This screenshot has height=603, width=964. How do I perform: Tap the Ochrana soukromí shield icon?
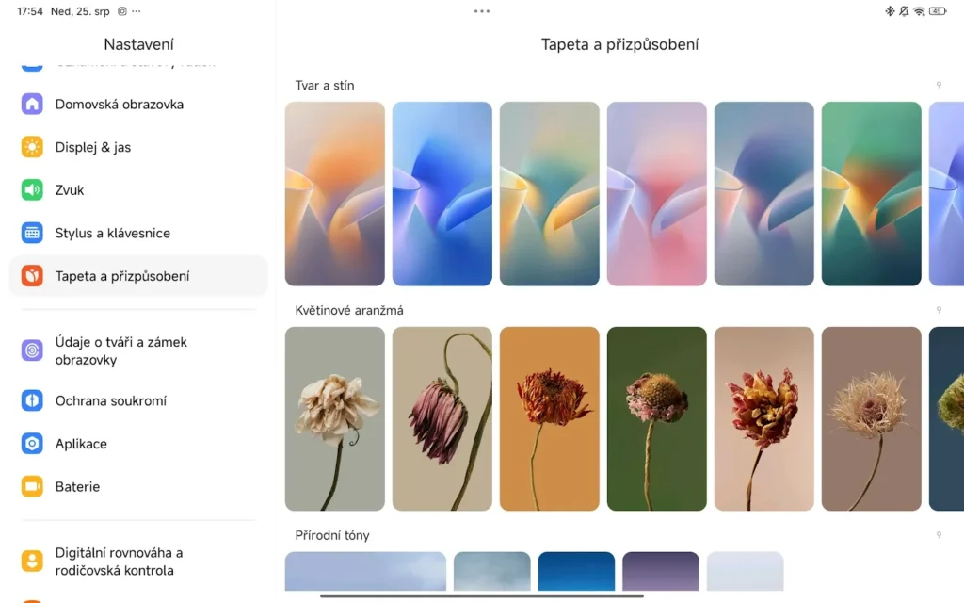(x=32, y=400)
